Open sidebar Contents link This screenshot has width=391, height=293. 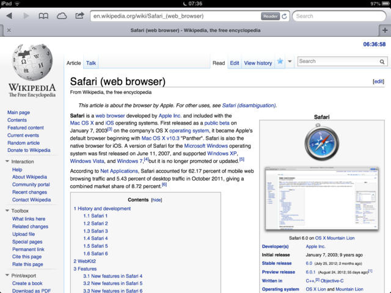click(17, 120)
